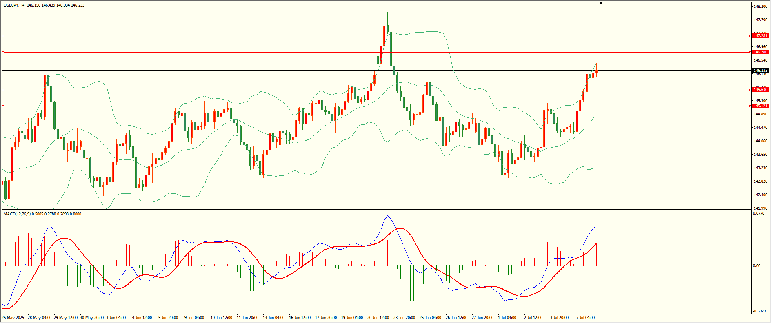Click the chart shift triangle marker at top
The image size is (771, 323).
601,3
